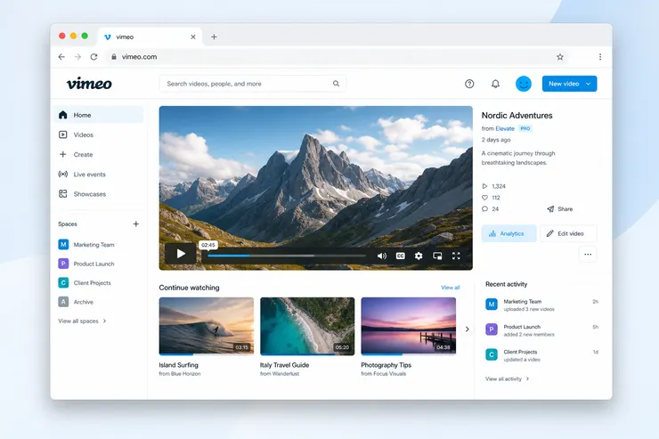Viewport: 659px width, 439px height.
Task: Click Nordic Adventures title
Action: pyautogui.click(x=517, y=116)
